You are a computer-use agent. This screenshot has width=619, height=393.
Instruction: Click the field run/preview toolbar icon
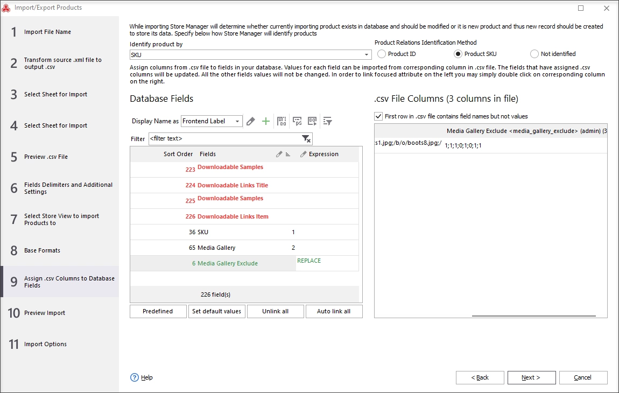click(x=312, y=121)
